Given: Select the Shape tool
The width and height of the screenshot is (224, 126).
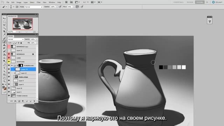Looking at the screenshot, I should point(4,75).
